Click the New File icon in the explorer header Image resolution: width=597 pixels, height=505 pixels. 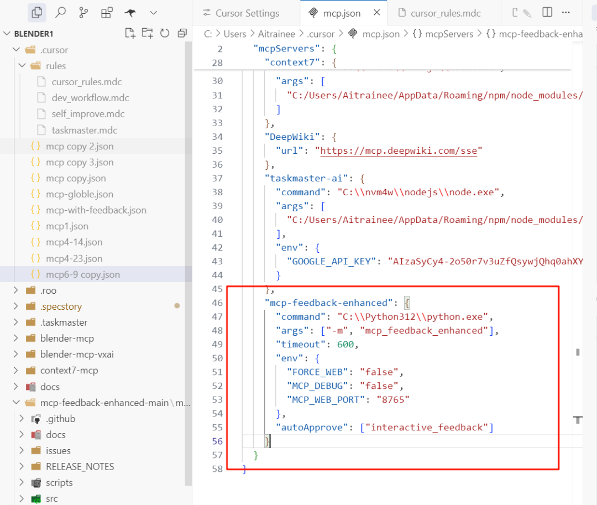click(130, 33)
